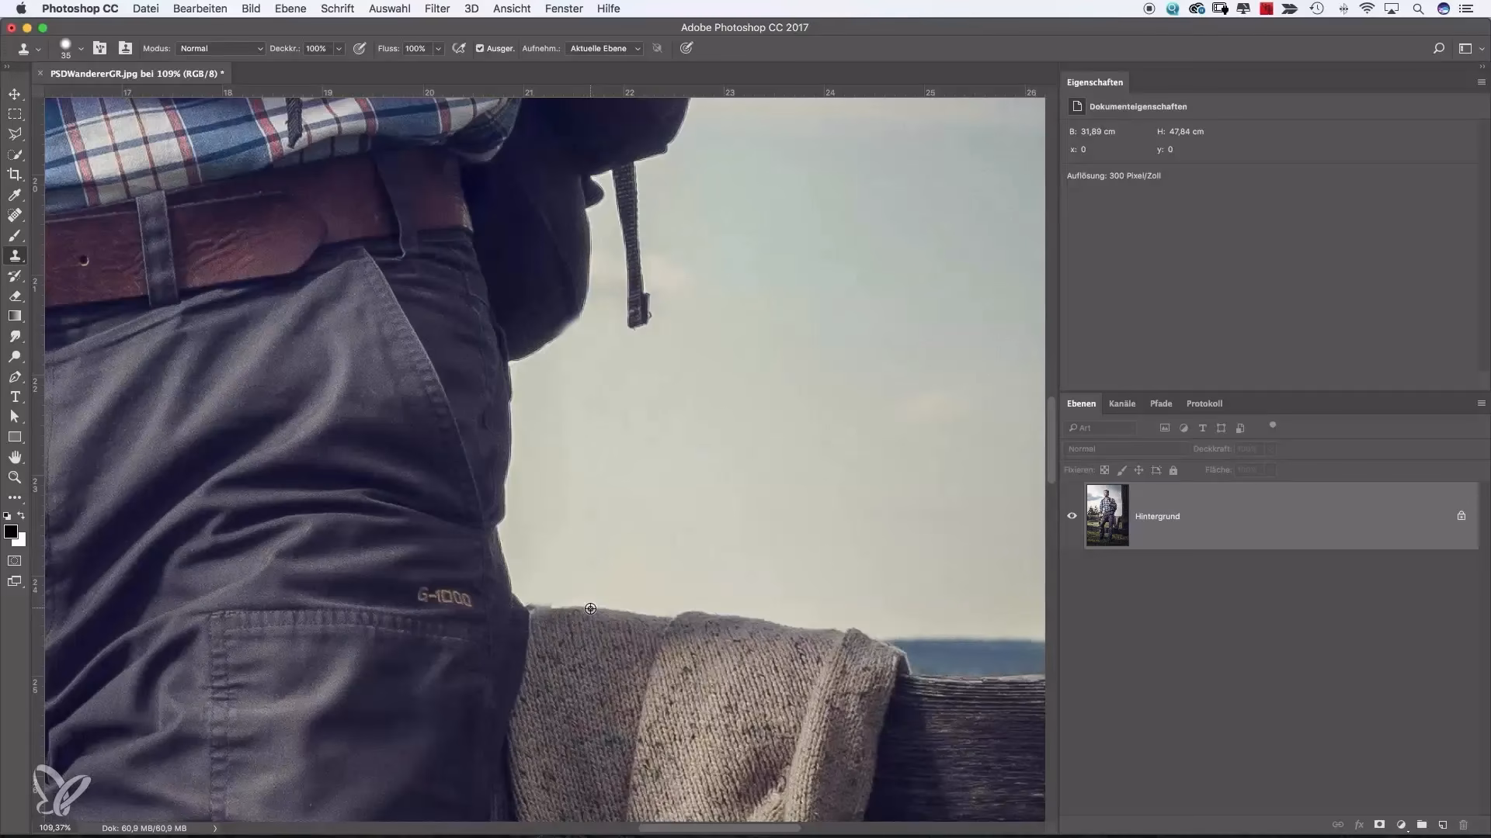Select the Hand tool

[x=15, y=457]
